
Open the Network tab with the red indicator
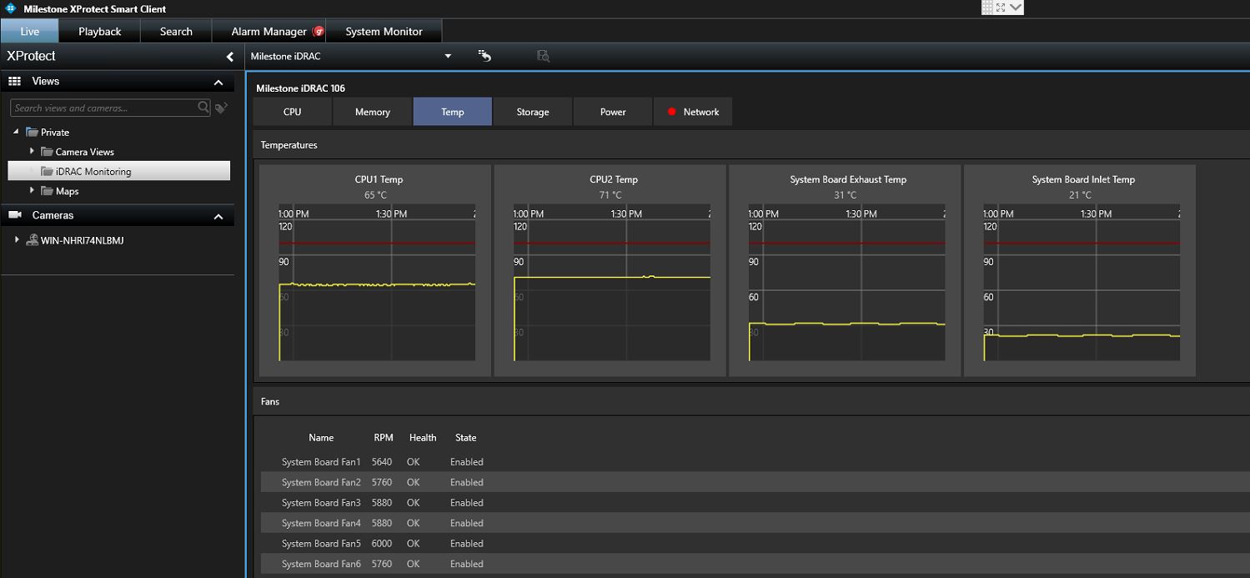click(693, 112)
